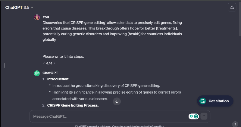Click the green lightbulb icon in message box
This screenshot has width=241, height=127.
pos(191,116)
